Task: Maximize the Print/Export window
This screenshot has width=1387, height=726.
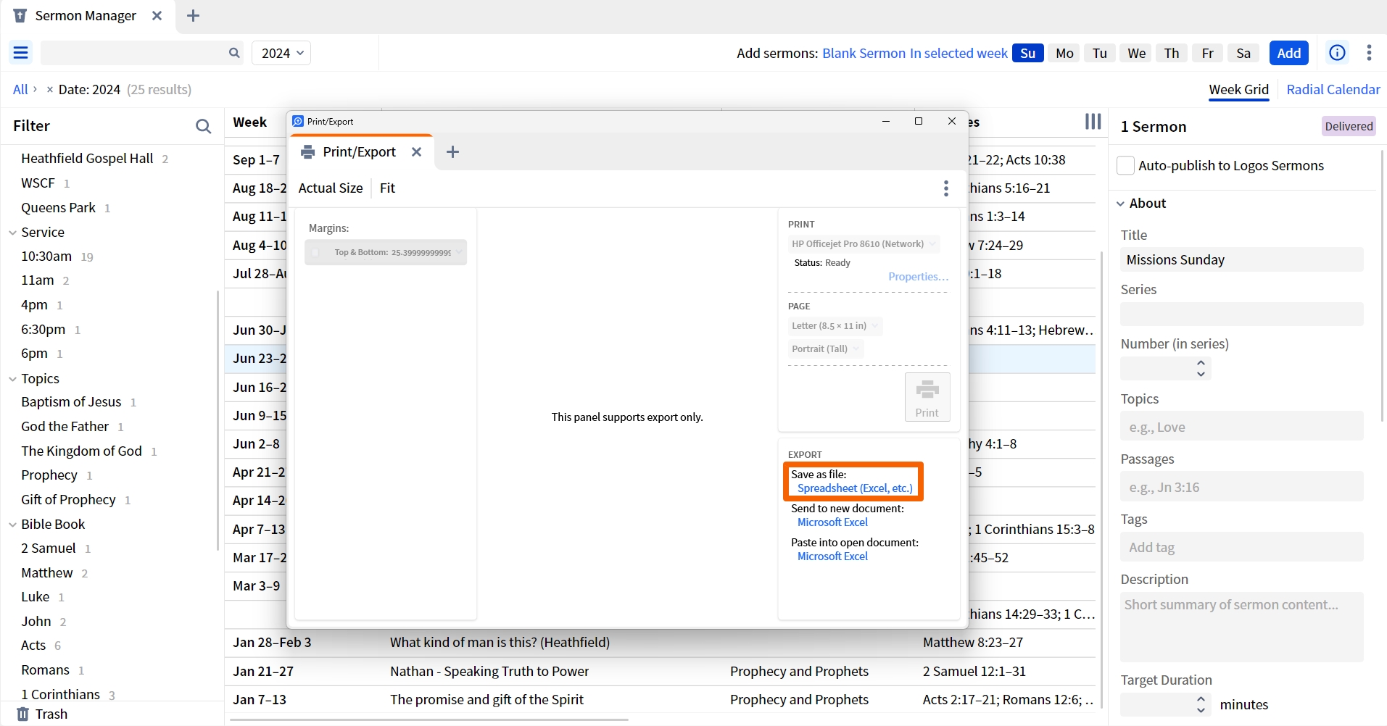Action: click(919, 121)
